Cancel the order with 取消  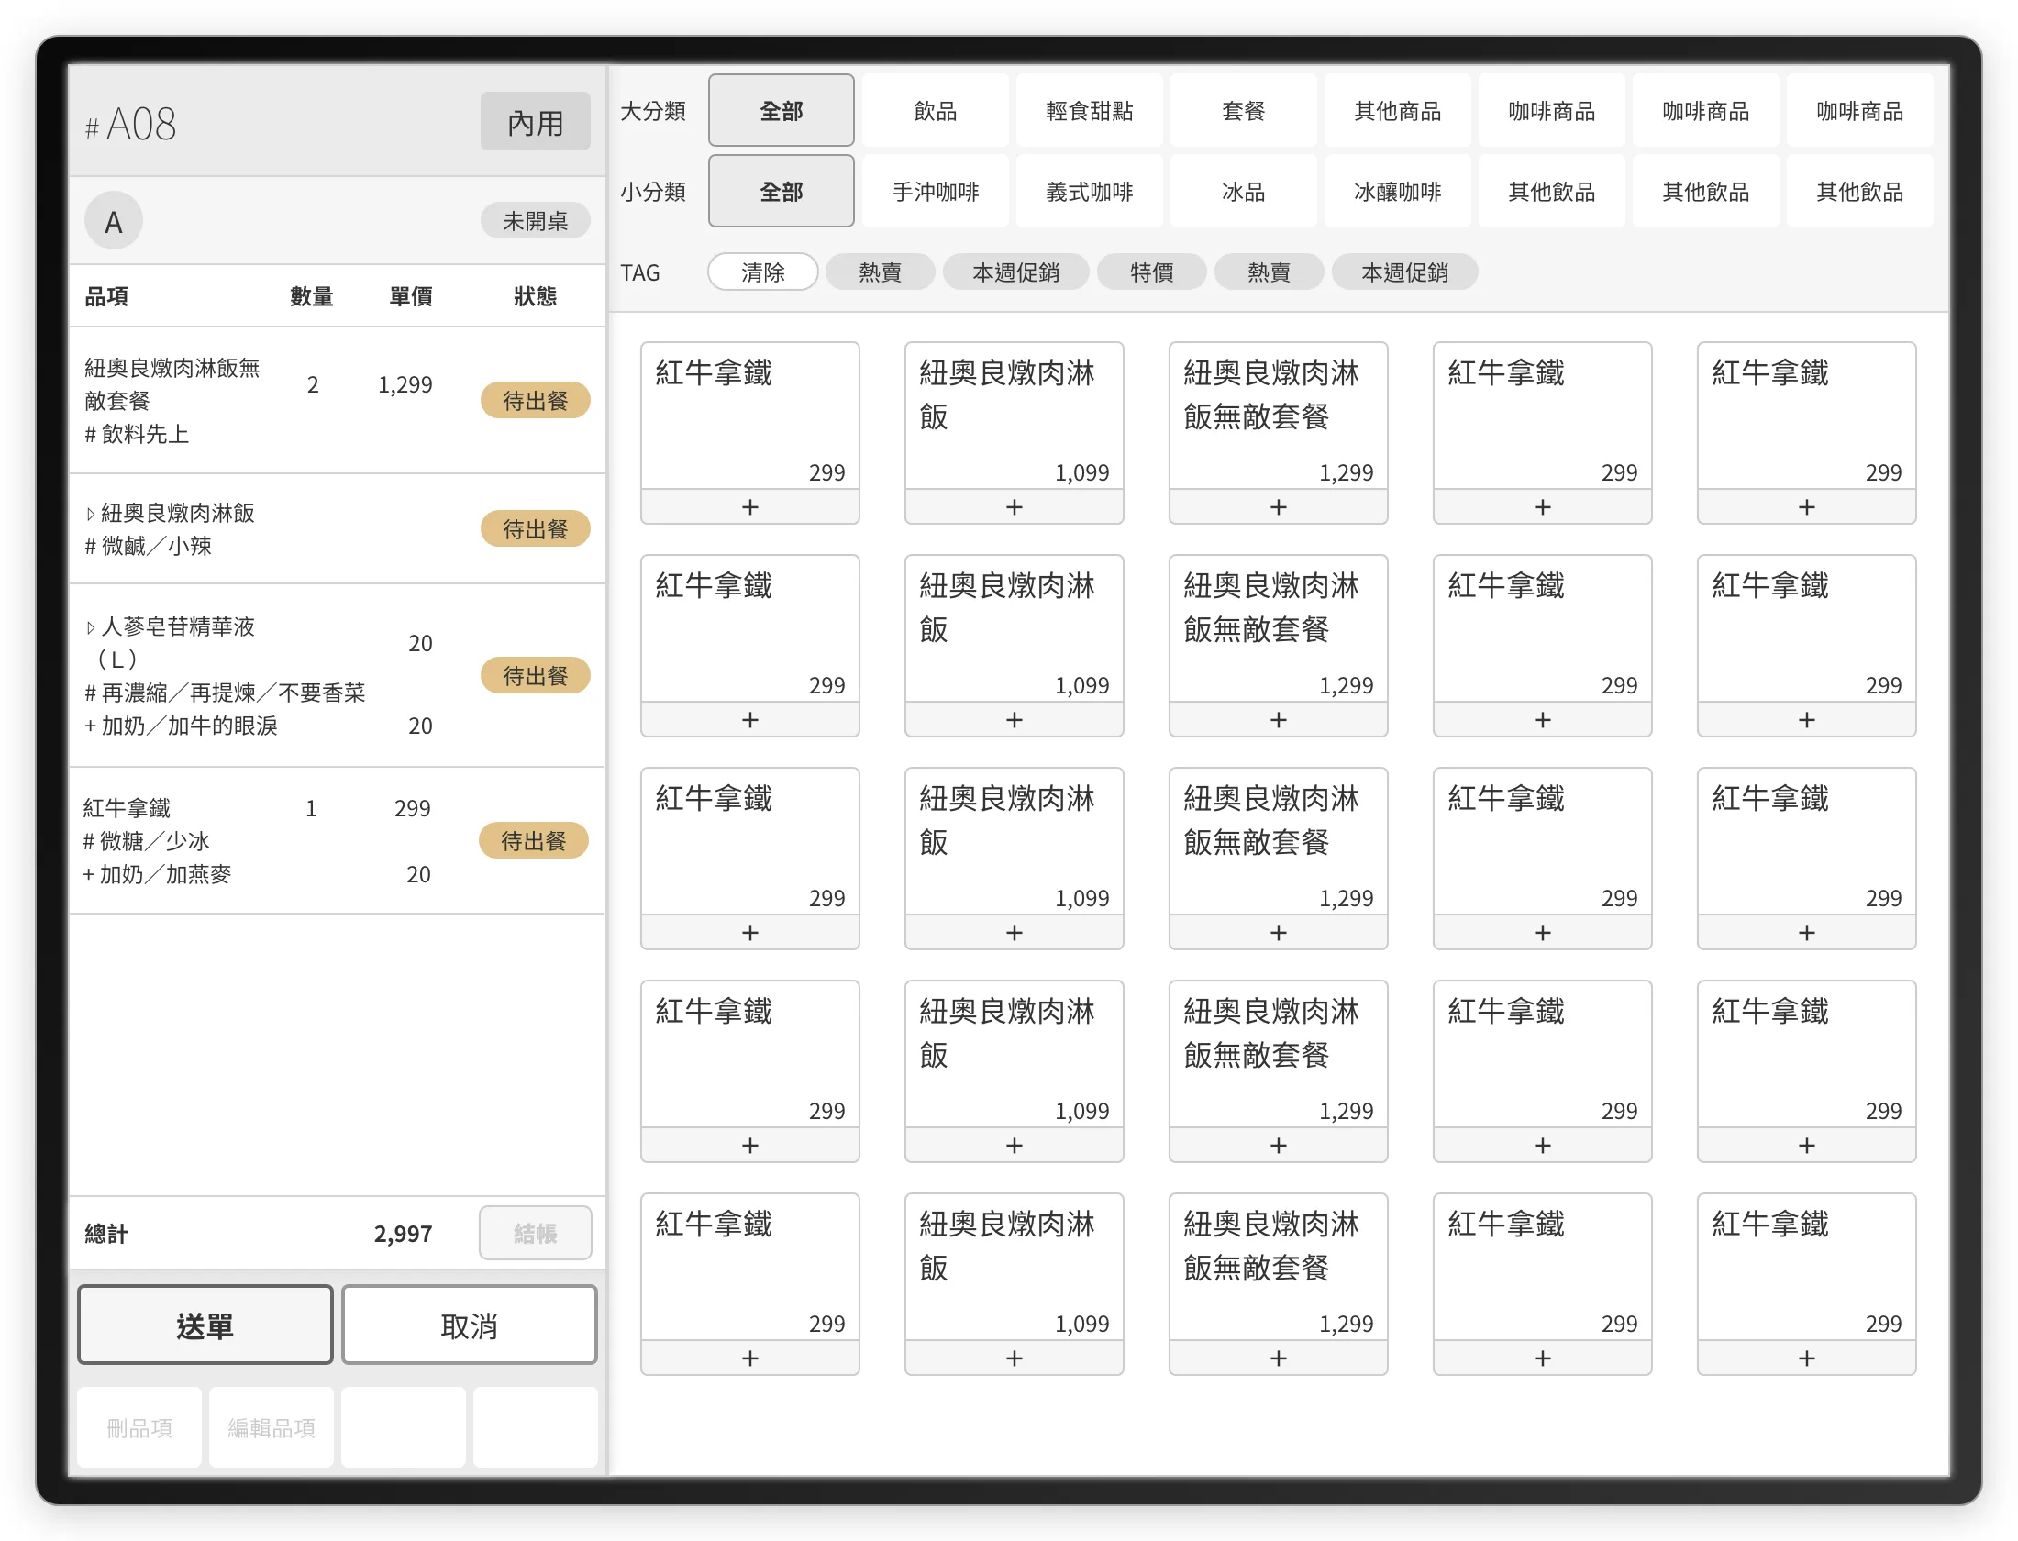click(x=469, y=1325)
